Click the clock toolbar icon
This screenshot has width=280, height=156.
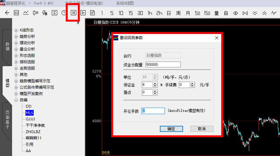pos(64,13)
